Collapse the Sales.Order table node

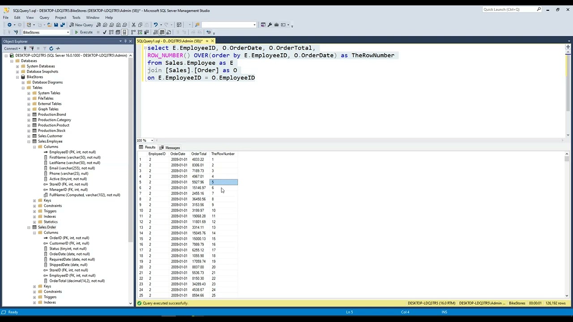(29, 227)
